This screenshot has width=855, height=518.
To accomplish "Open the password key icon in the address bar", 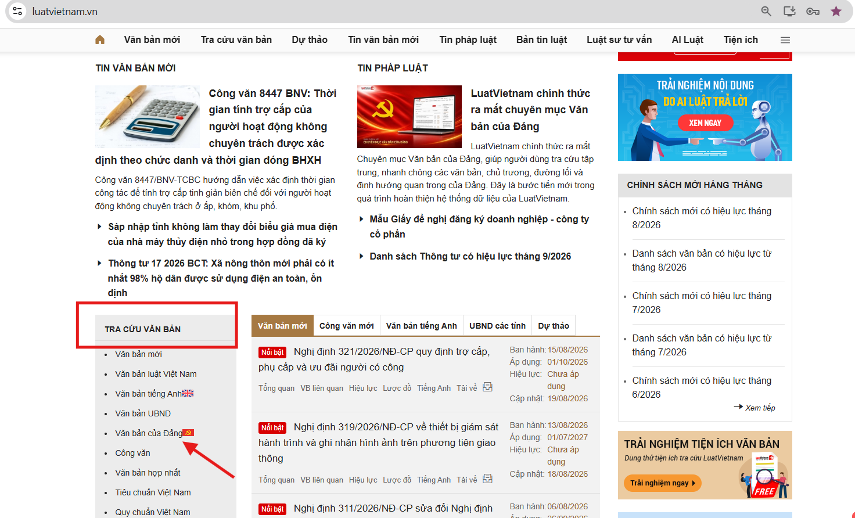I will coord(813,11).
